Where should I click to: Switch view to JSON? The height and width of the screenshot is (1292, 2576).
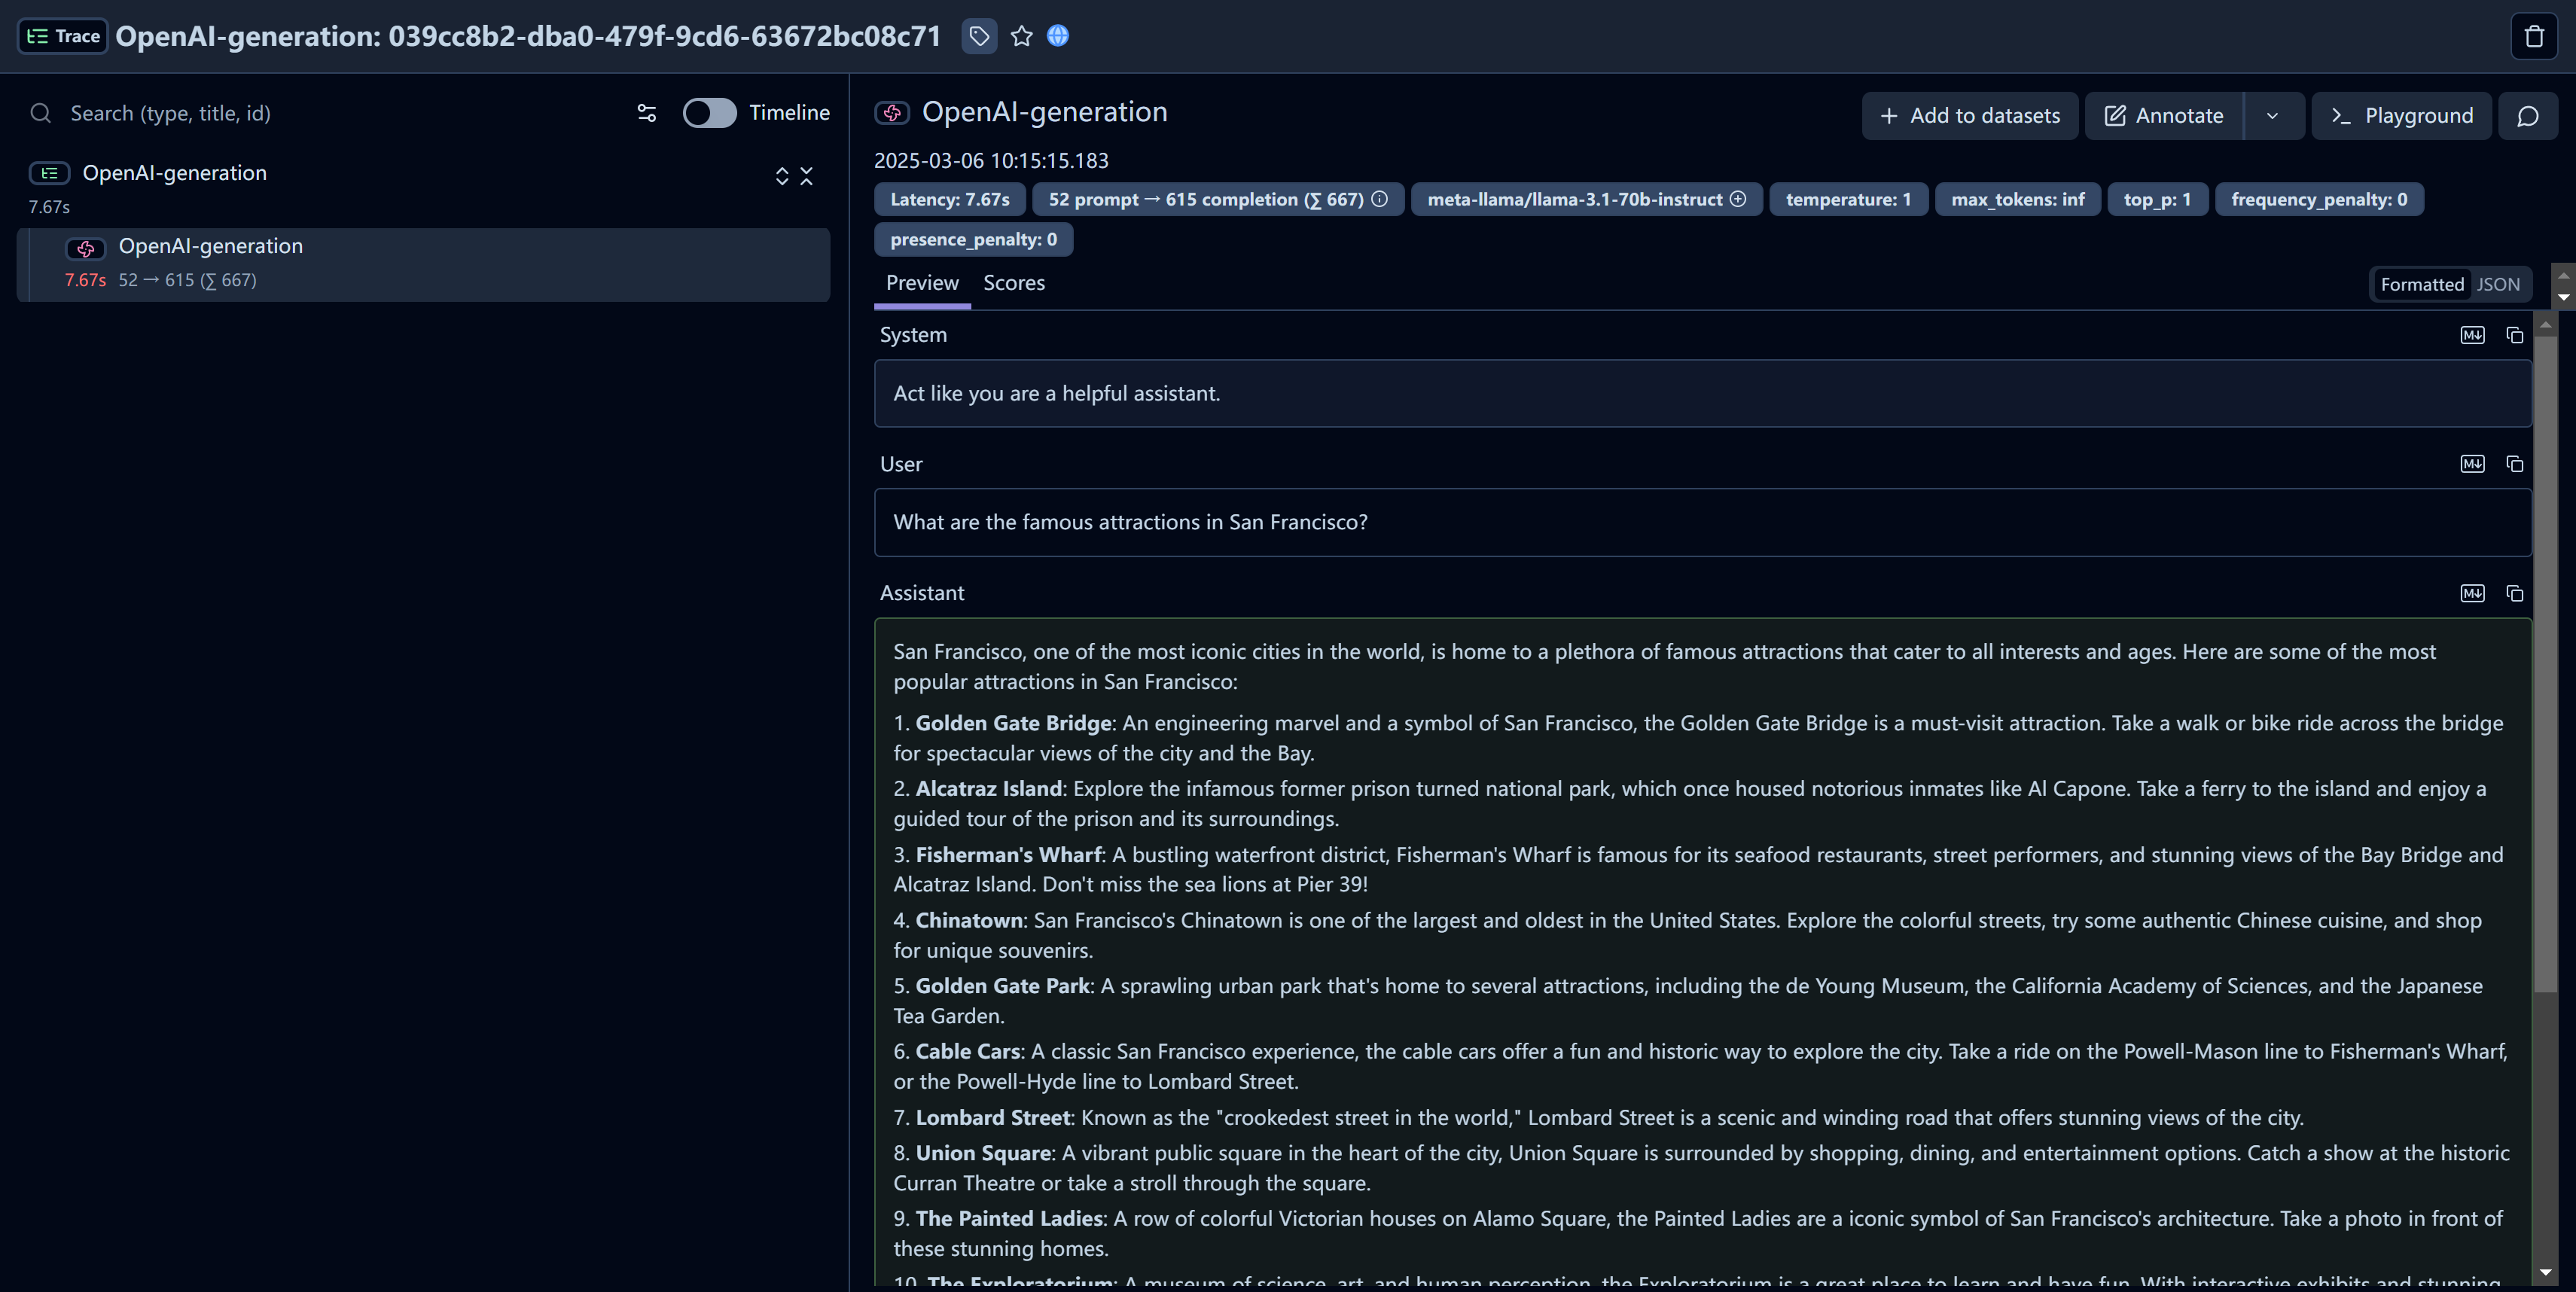coord(2498,285)
